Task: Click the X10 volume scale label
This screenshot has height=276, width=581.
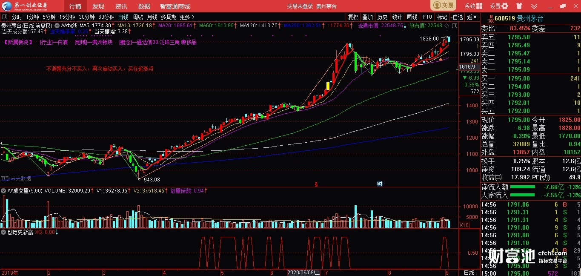Action: pyautogui.click(x=464, y=224)
